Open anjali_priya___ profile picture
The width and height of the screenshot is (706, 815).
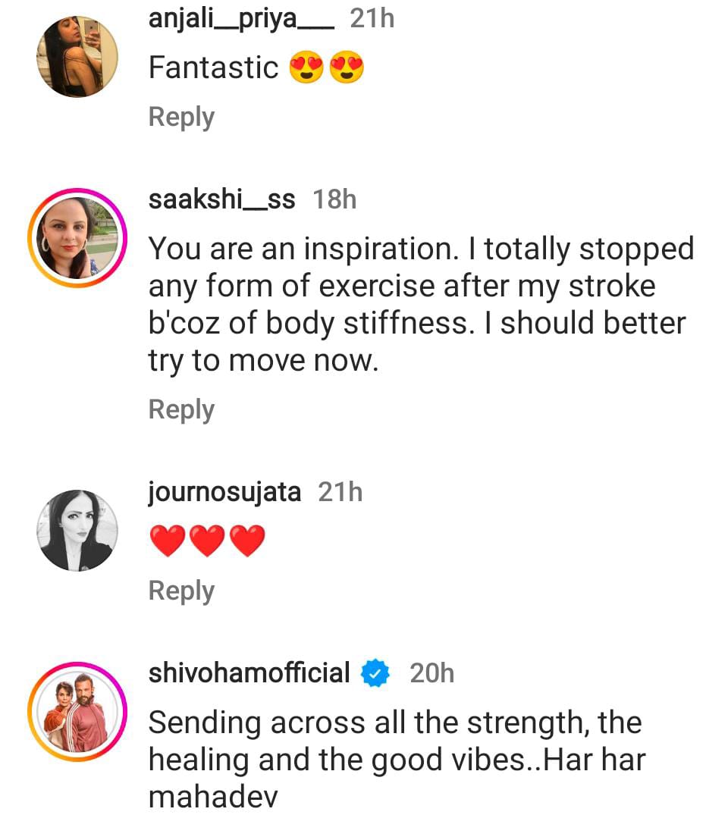[x=77, y=57]
